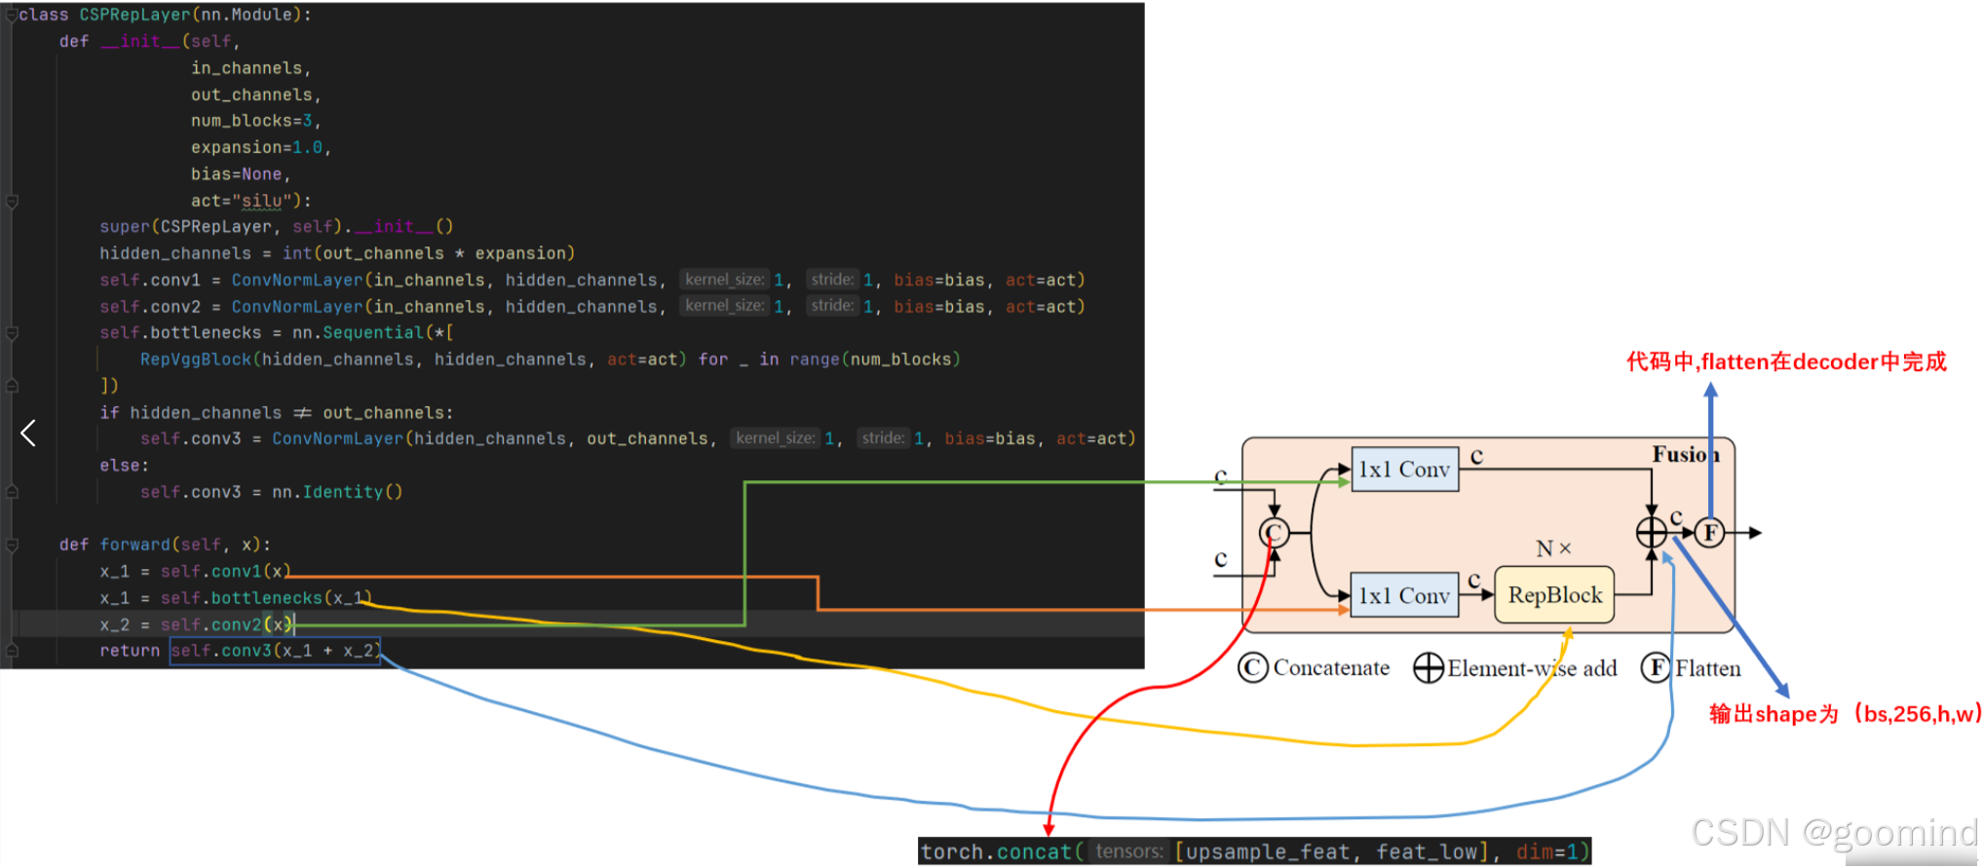Click the element-wise add node inside Fusion block
Viewport: 1983px width, 866px height.
pos(1652,533)
